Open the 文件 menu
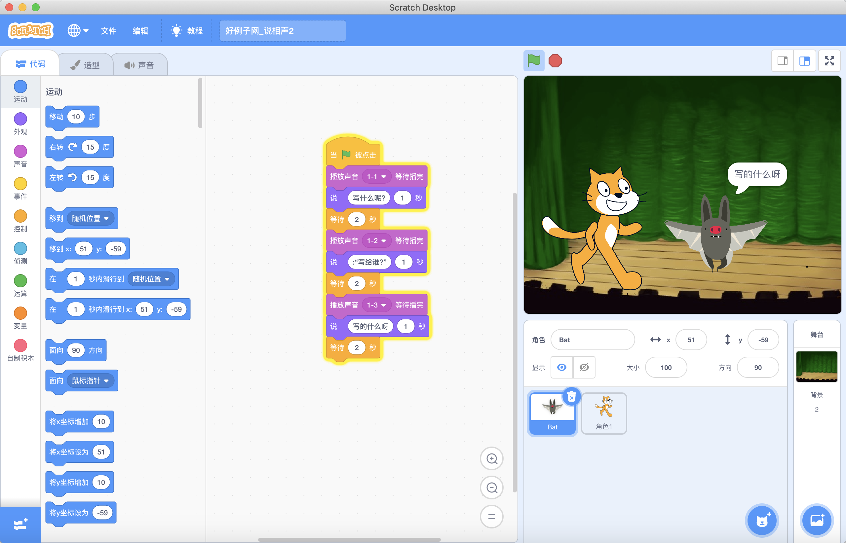Screen dimensions: 846x543 108,31
